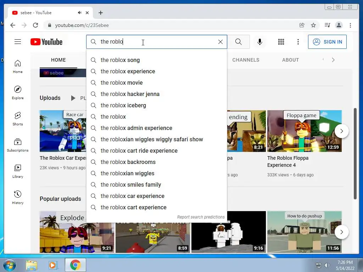The width and height of the screenshot is (363, 272).
Task: Select suggestion 'the roblox song'
Action: [156, 60]
